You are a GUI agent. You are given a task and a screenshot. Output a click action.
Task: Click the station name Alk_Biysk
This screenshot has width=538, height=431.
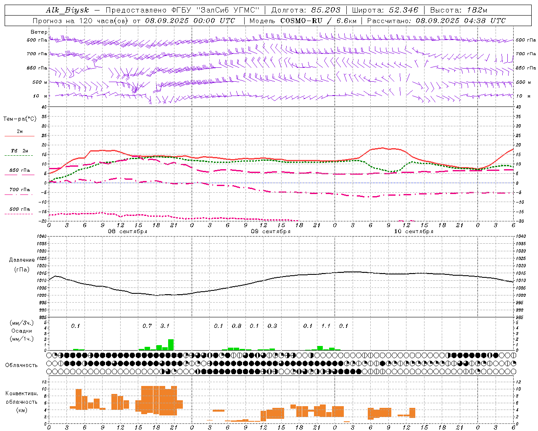pyautogui.click(x=67, y=10)
